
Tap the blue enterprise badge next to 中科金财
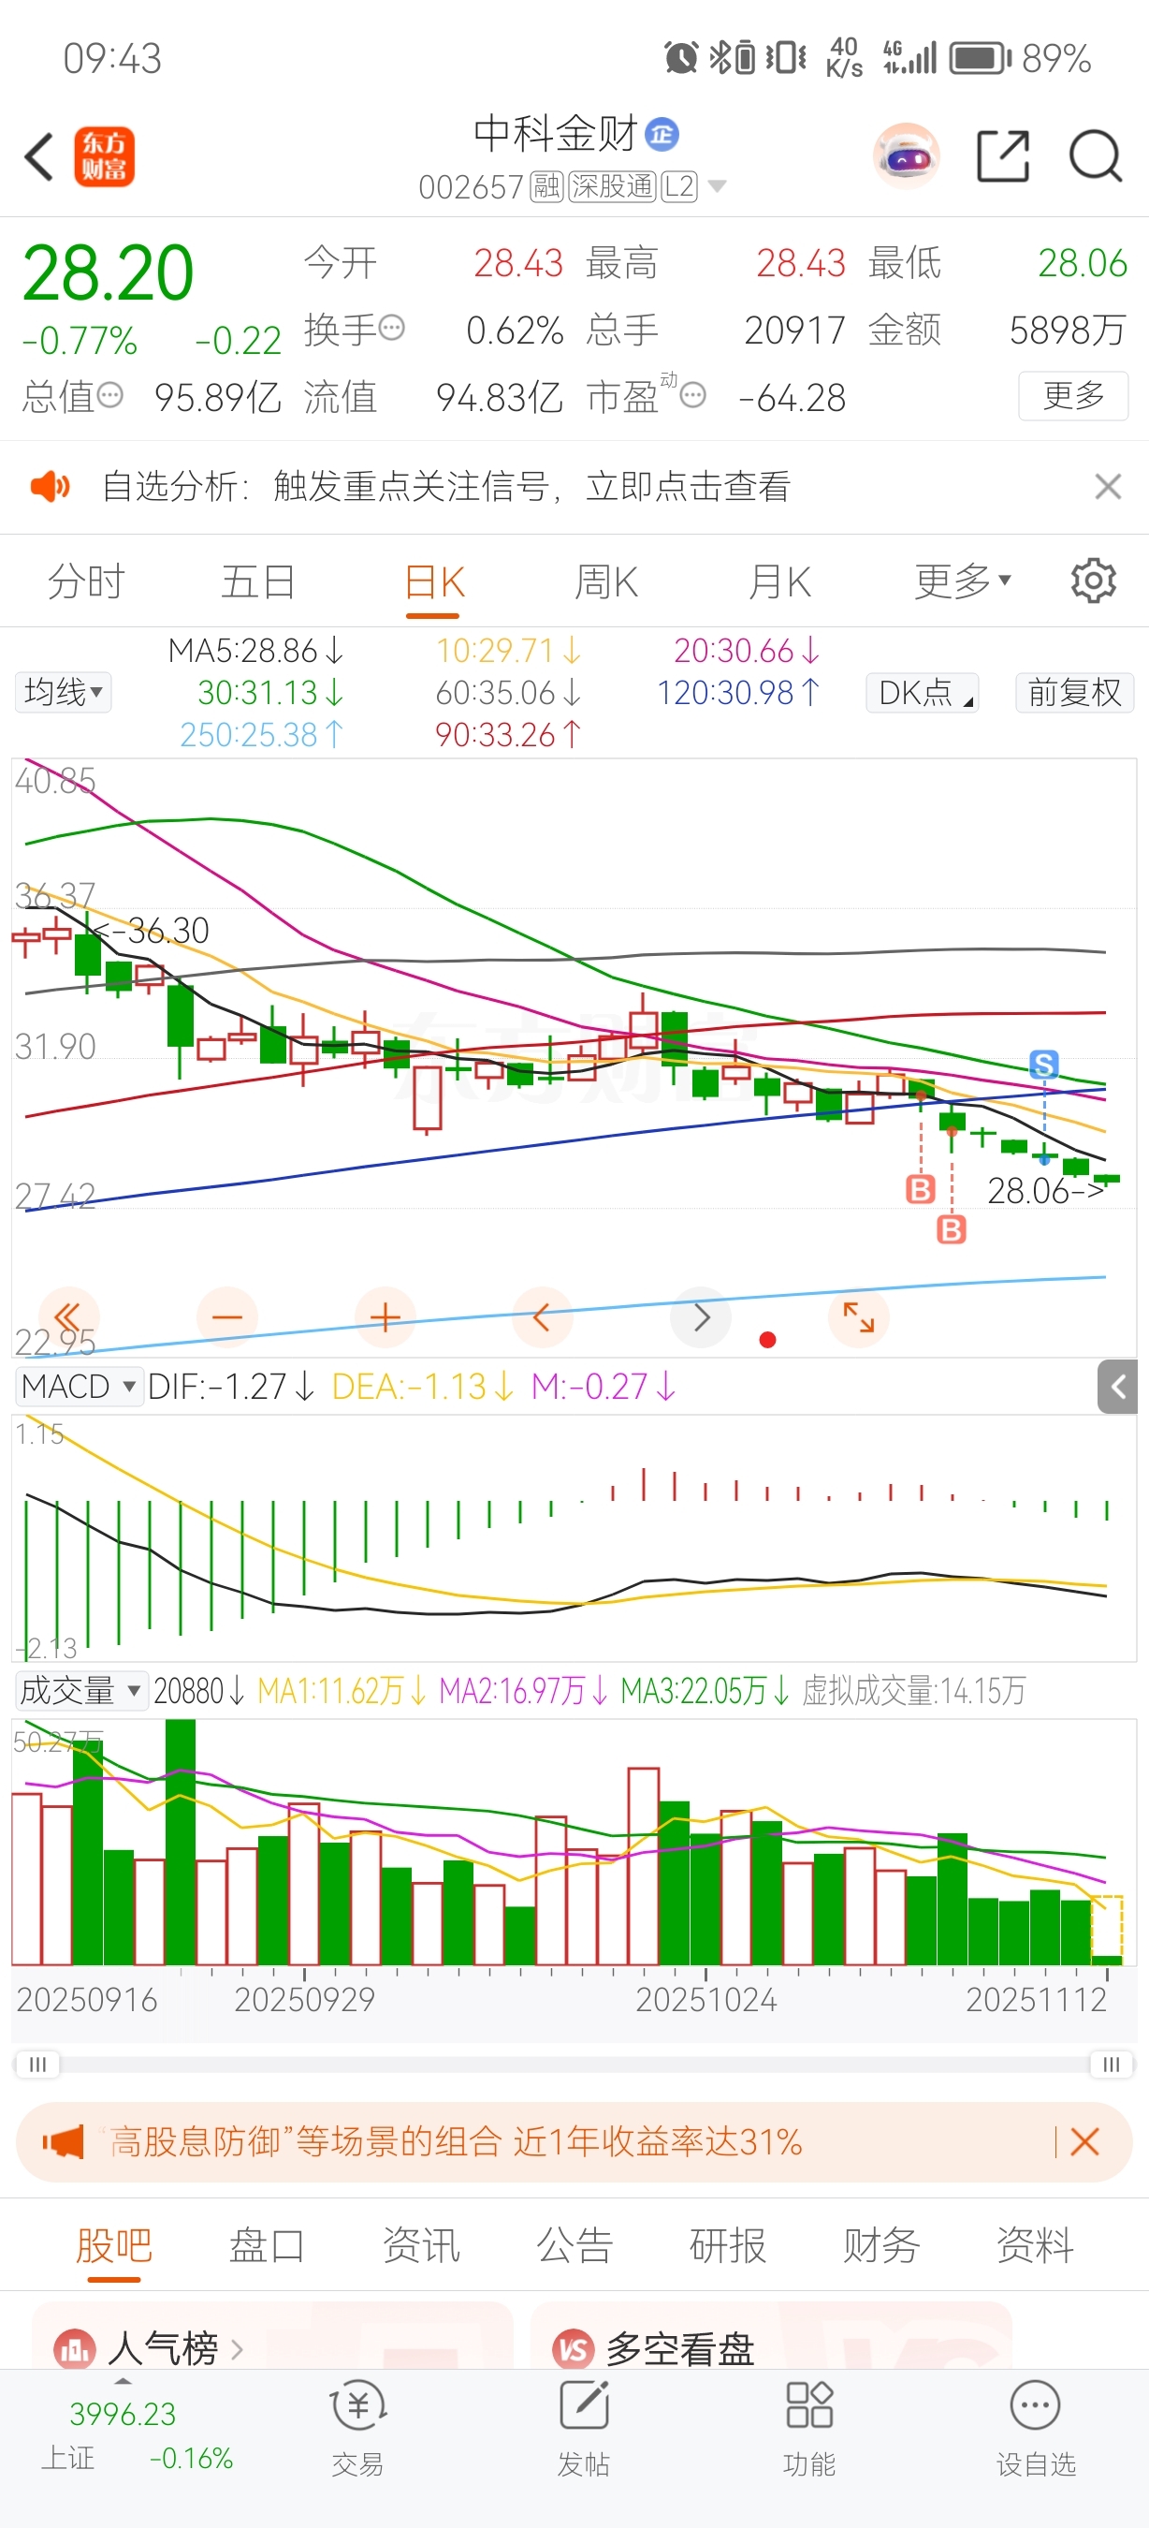coord(662,135)
